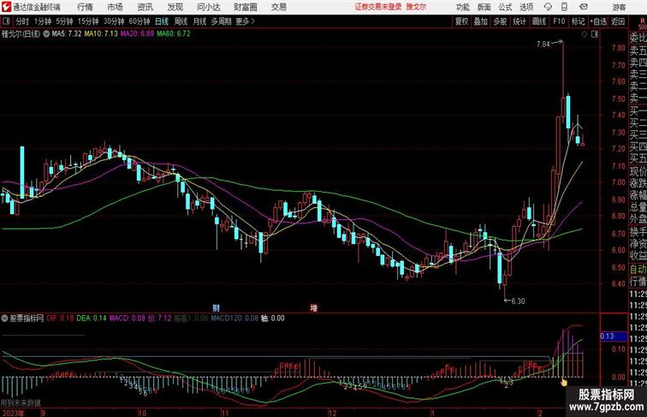Click the 证券交易未登录 login notice
The width and height of the screenshot is (647, 417).
click(x=378, y=7)
